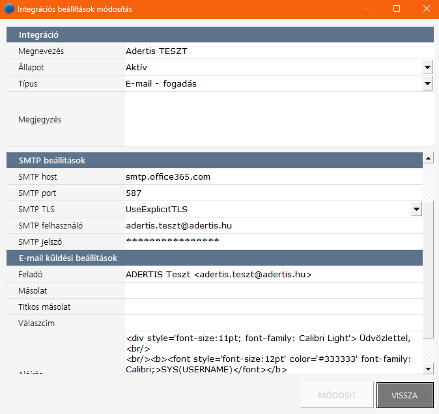Select the SMTP host input field
Screen dimensions: 439x414
click(x=273, y=176)
